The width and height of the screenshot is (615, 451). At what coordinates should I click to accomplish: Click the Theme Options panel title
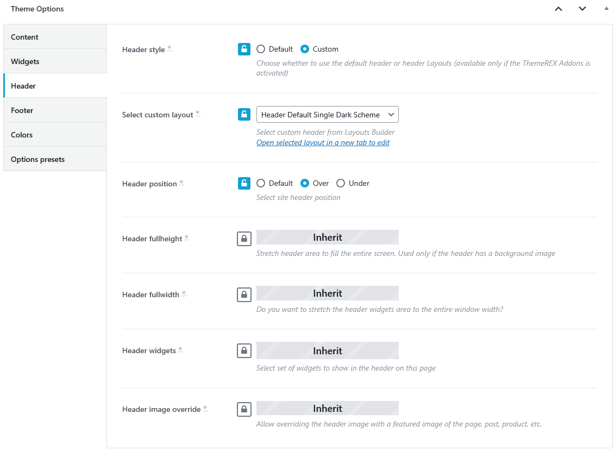tap(37, 9)
